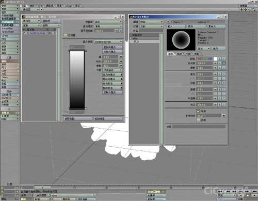Open Paste dropdown in Texture Editor
Image resolution: width=258 pixels, height=201 pixels.
[52, 25]
